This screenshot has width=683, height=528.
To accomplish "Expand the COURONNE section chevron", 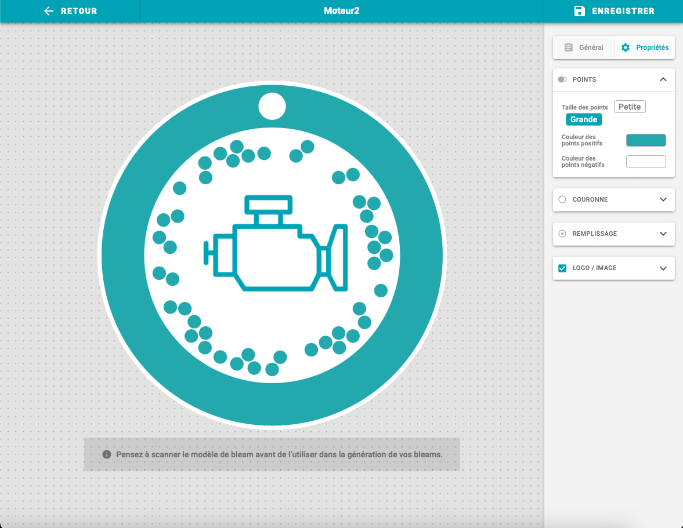I will (663, 199).
